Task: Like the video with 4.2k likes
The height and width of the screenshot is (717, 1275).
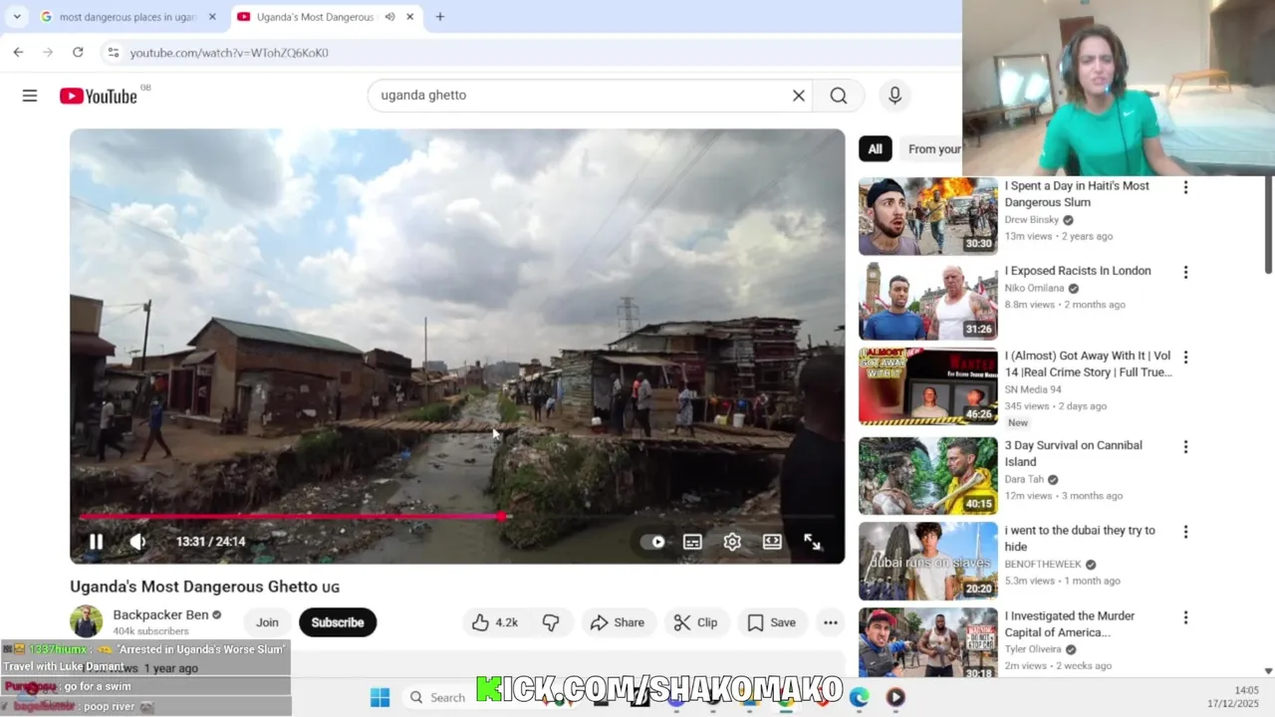Action: point(495,622)
